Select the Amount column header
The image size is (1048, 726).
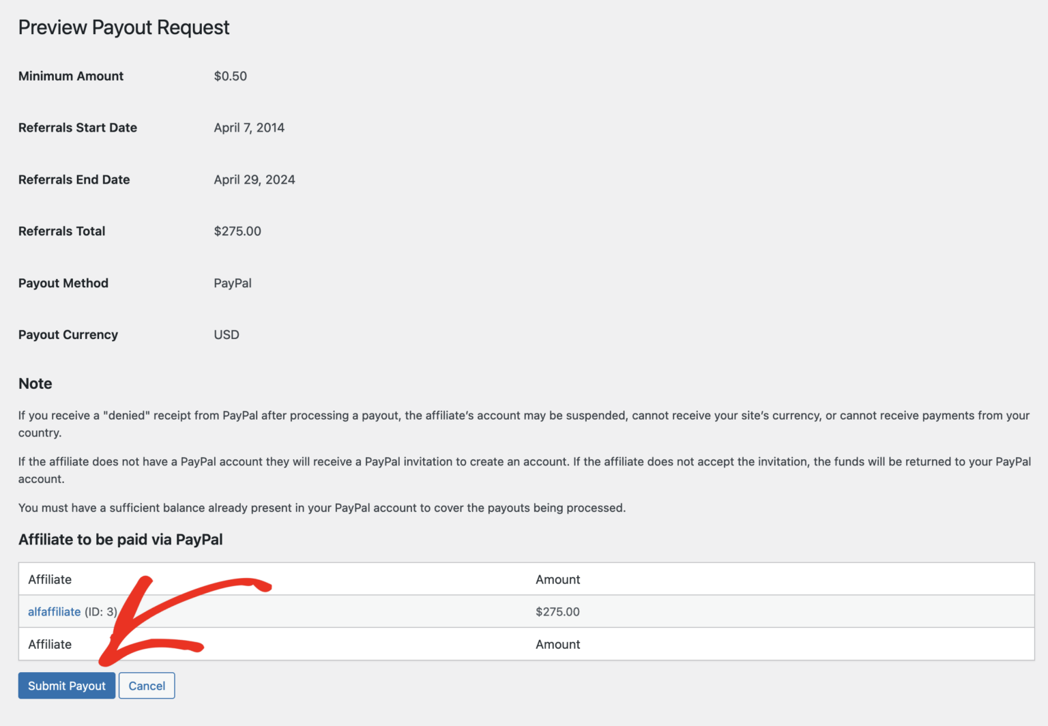(557, 579)
